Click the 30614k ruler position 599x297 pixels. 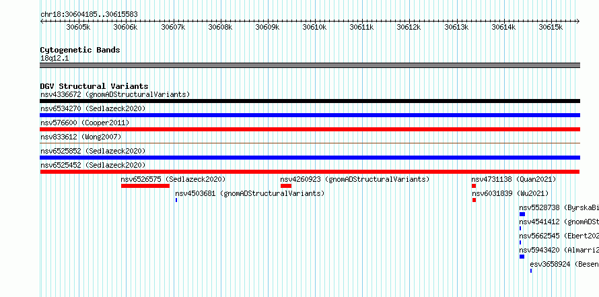[x=503, y=27]
